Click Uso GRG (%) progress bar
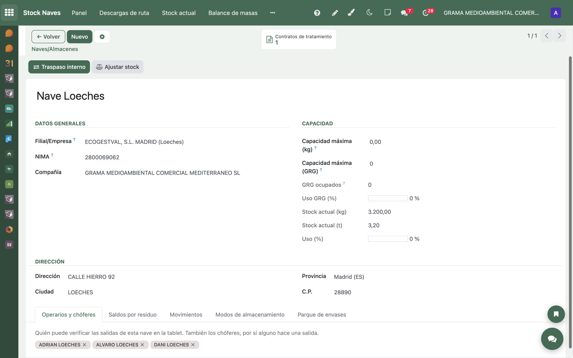The image size is (573, 358). (388, 198)
